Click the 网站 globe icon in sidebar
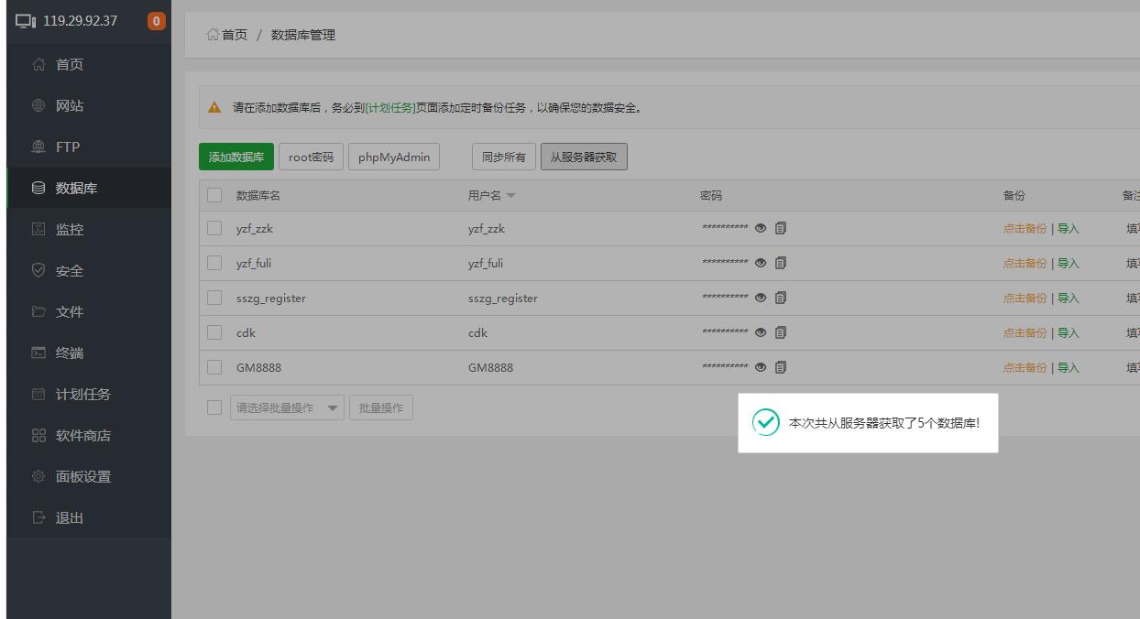1140x619 pixels. coord(38,106)
